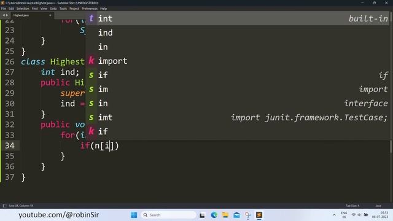This screenshot has width=393, height=221.
Task: Open the Edit menu
Action: coord(11,9)
